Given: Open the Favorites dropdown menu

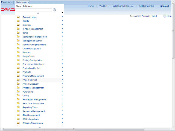Looking at the screenshot, I should coord(7,2).
